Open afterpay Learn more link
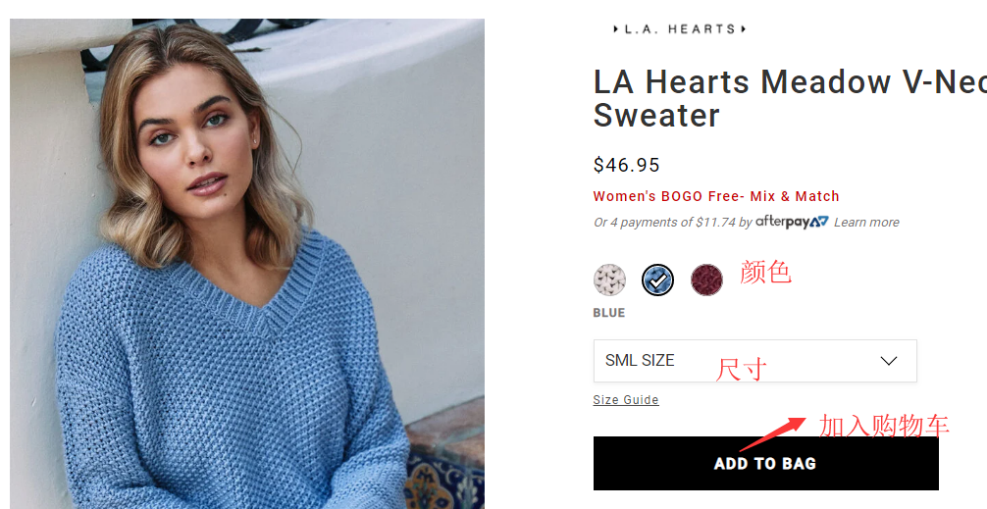The width and height of the screenshot is (987, 509). [866, 222]
